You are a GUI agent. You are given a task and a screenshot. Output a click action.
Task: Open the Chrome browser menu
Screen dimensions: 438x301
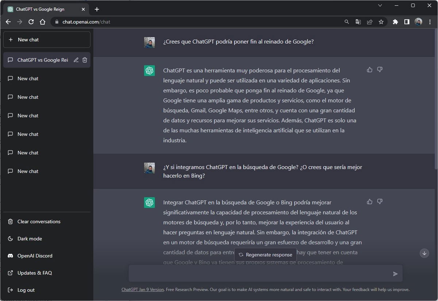pos(430,22)
